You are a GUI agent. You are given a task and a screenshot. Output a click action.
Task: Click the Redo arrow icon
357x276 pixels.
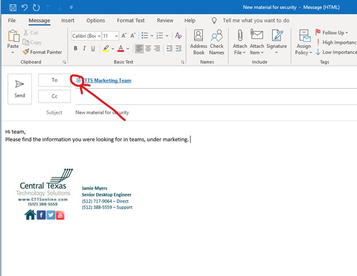pos(36,7)
